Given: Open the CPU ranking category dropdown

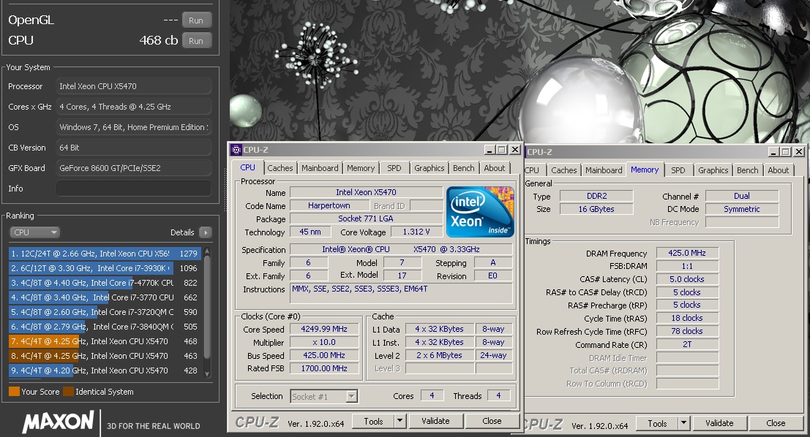Looking at the screenshot, I should coord(35,232).
